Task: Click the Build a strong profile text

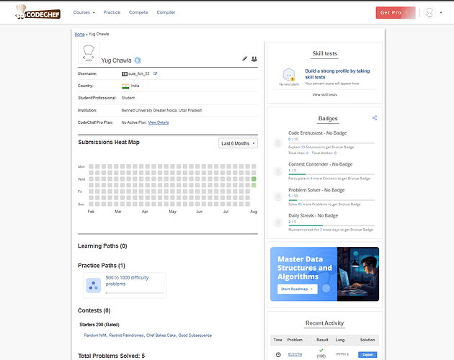Action: [x=337, y=73]
